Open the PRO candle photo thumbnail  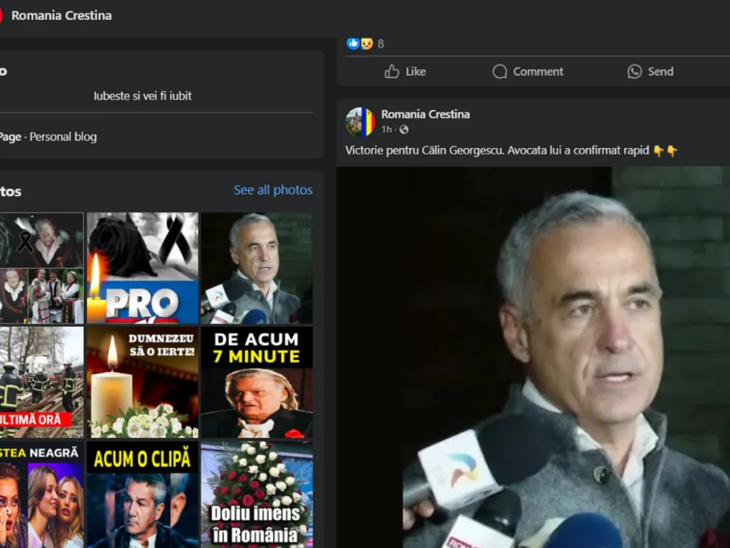click(x=142, y=268)
